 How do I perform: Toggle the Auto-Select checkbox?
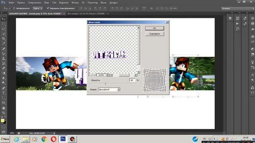coord(14,8)
